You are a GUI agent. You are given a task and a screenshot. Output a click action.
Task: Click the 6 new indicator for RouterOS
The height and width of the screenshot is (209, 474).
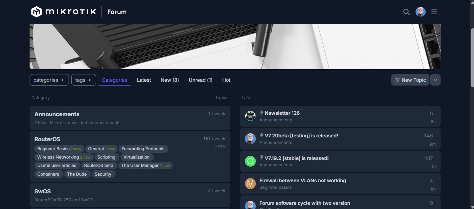pyautogui.click(x=220, y=146)
